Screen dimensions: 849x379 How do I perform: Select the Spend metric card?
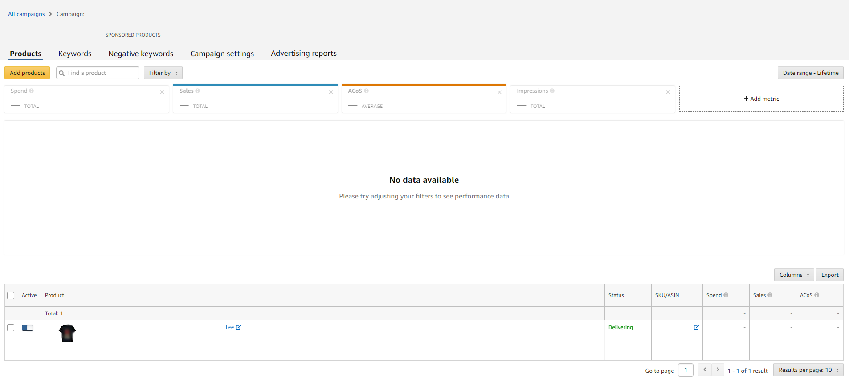(x=87, y=99)
